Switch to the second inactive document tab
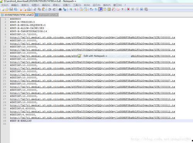This screenshot has height=143, width=193. tap(47, 15)
